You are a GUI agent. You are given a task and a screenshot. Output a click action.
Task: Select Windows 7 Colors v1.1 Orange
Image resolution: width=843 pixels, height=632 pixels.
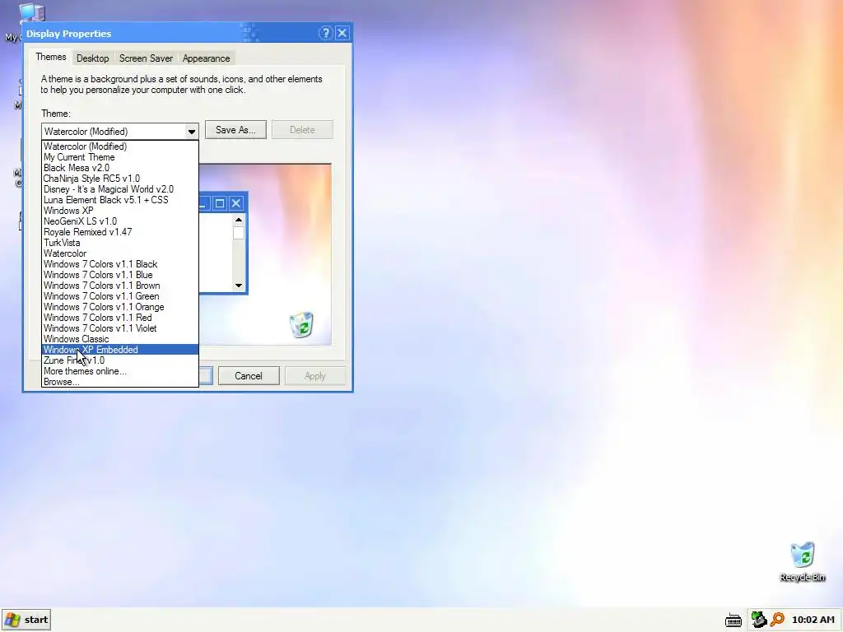[x=120, y=307]
